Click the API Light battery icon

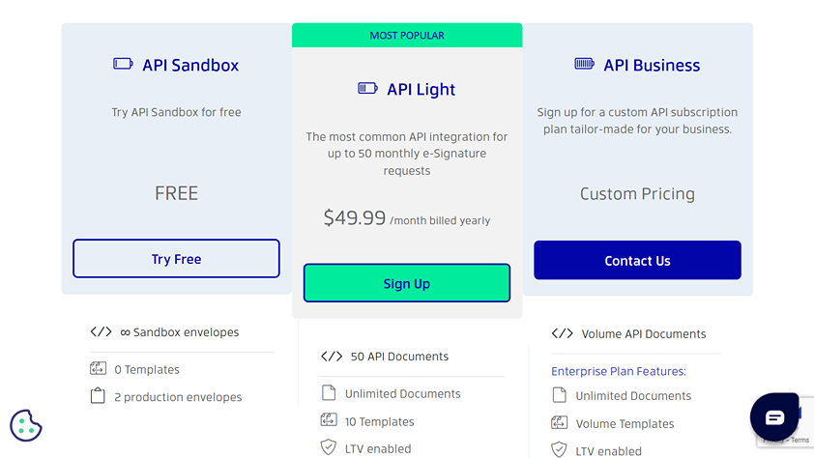pyautogui.click(x=367, y=89)
